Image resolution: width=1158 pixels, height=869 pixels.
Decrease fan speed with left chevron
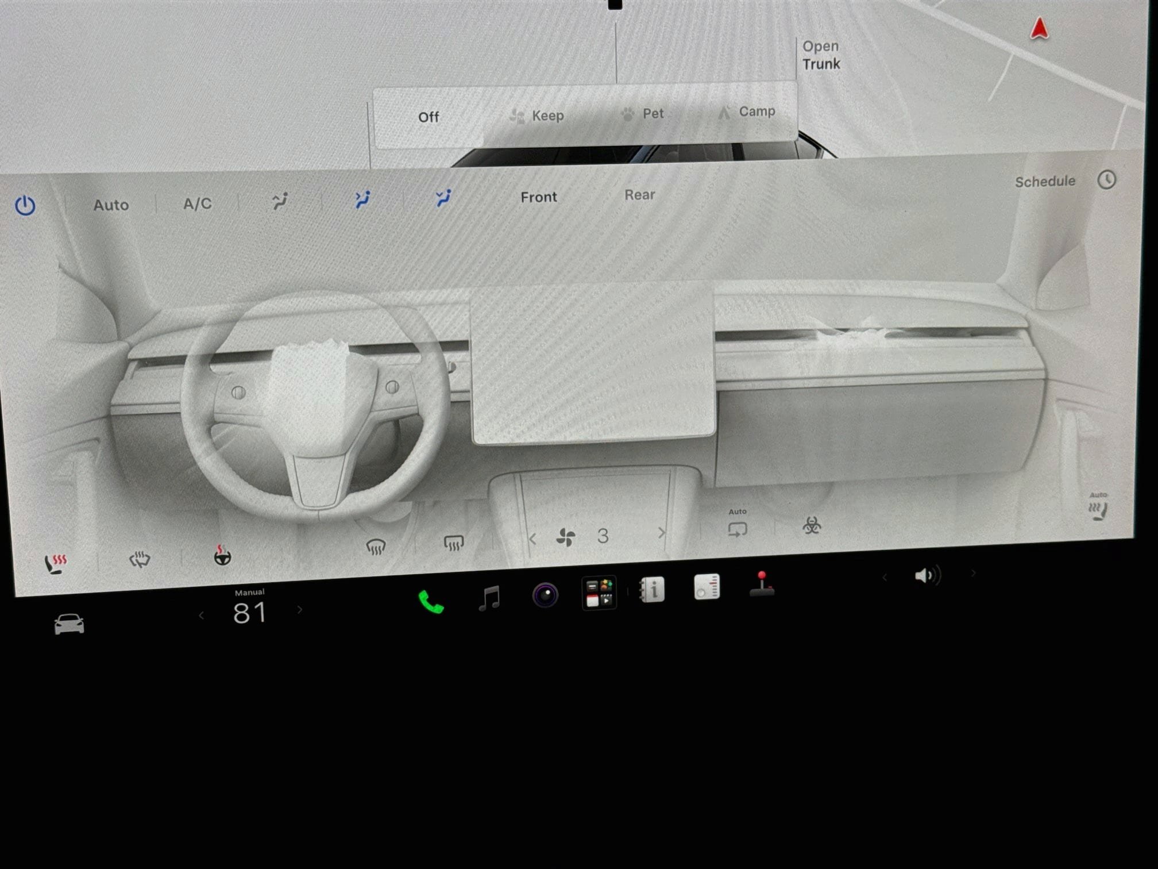pyautogui.click(x=532, y=539)
